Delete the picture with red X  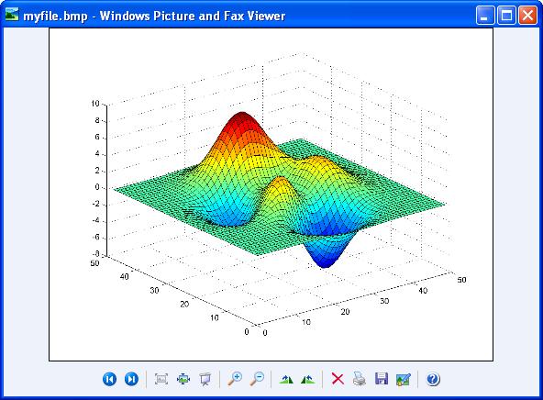point(338,379)
